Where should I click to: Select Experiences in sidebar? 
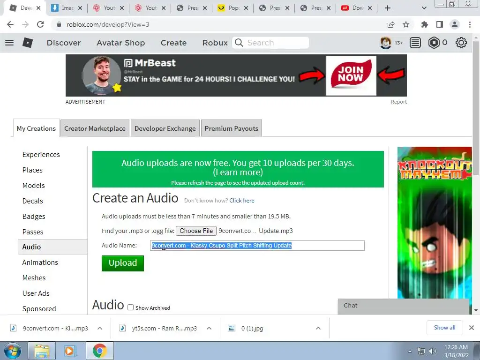coord(41,155)
